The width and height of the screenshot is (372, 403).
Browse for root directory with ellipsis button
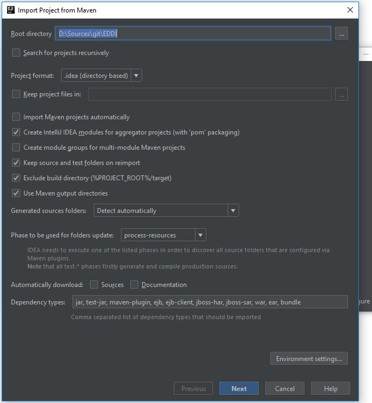click(x=341, y=34)
